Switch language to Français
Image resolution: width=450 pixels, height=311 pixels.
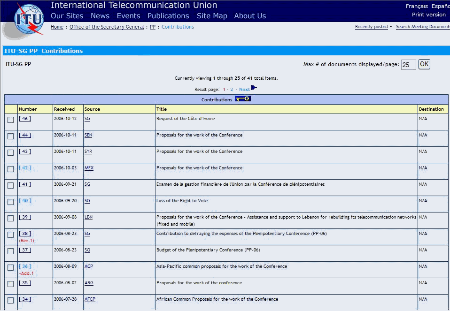[417, 6]
